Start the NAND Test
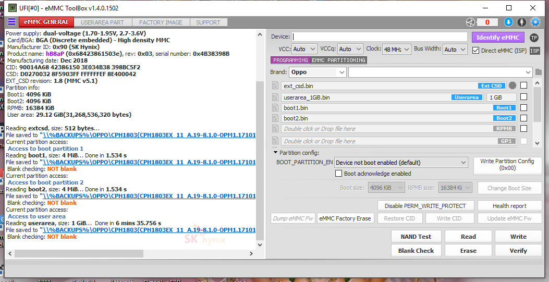 tap(416, 237)
